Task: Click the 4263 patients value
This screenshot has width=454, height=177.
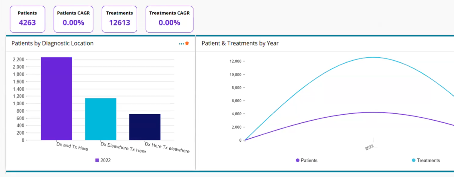Action: [27, 23]
